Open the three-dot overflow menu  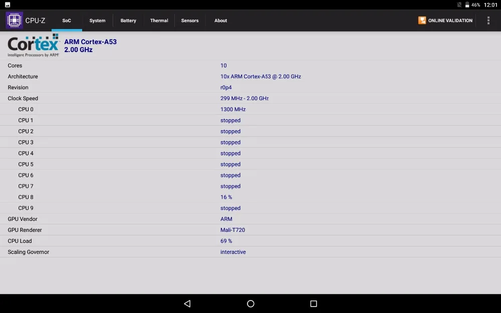click(488, 21)
